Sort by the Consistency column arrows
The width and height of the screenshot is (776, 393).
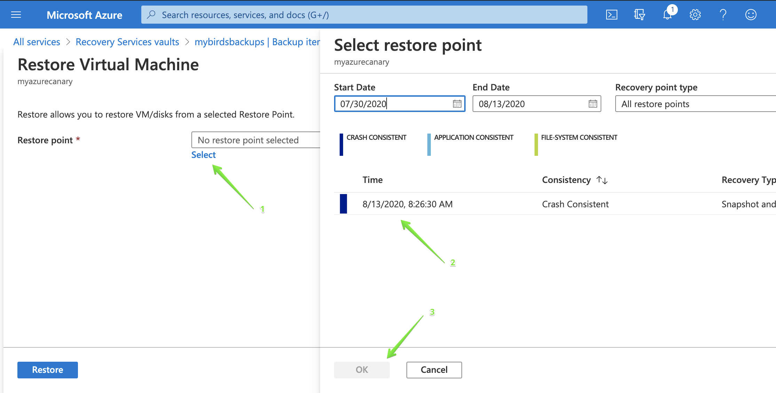pos(602,180)
